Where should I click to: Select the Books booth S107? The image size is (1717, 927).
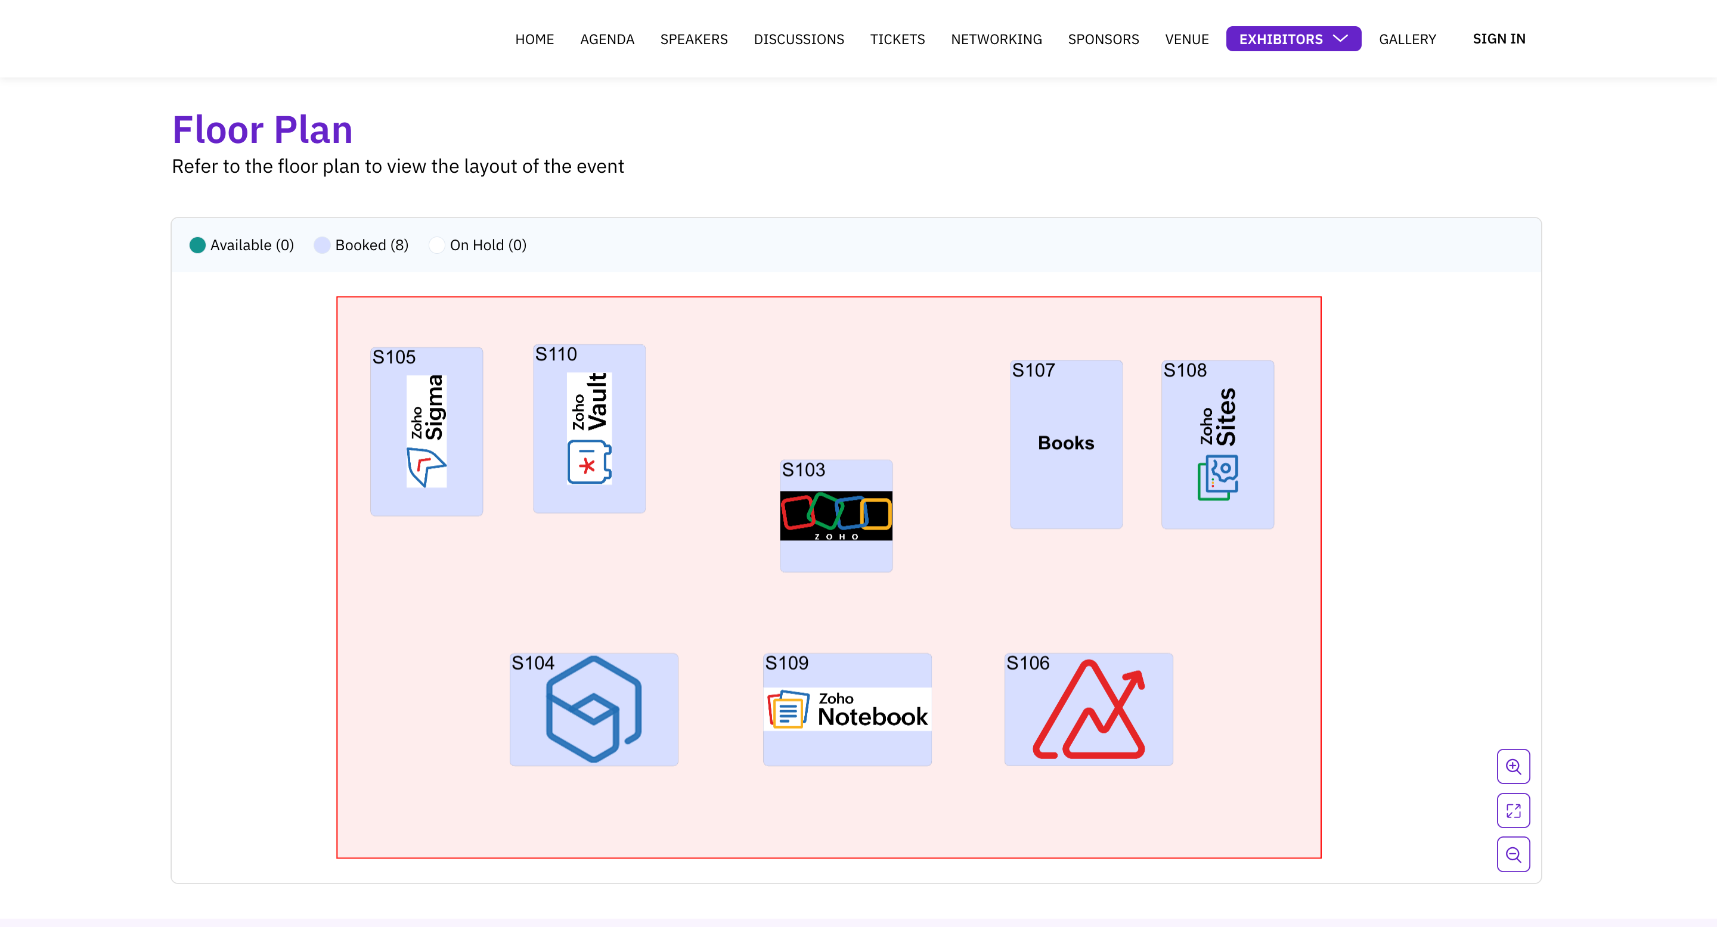click(x=1066, y=445)
